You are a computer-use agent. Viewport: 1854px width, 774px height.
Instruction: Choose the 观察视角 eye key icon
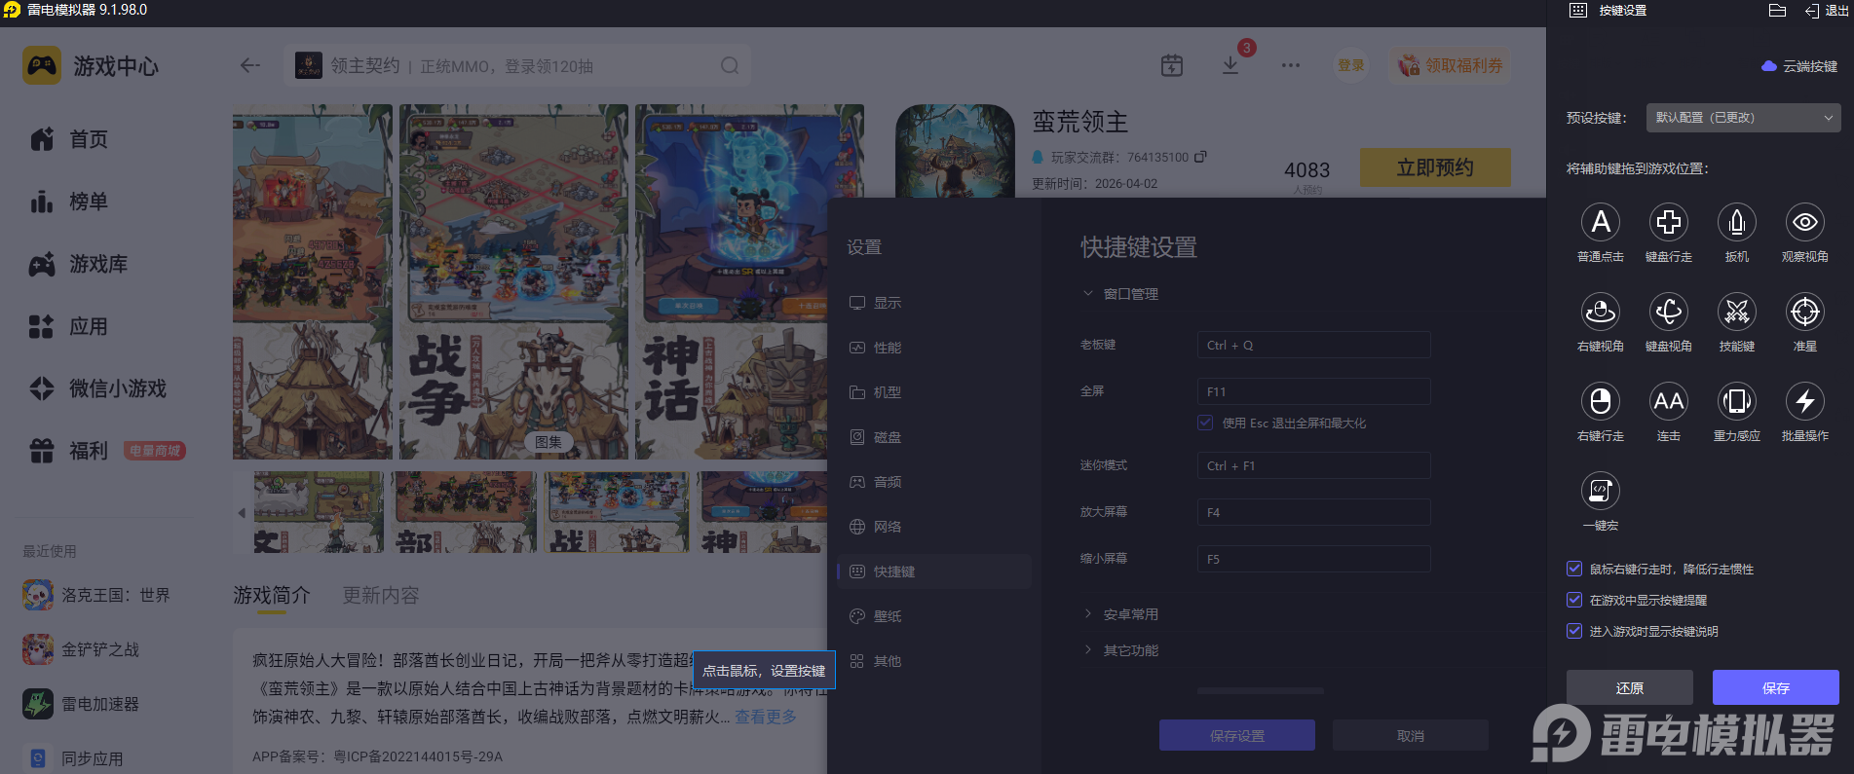pyautogui.click(x=1804, y=222)
